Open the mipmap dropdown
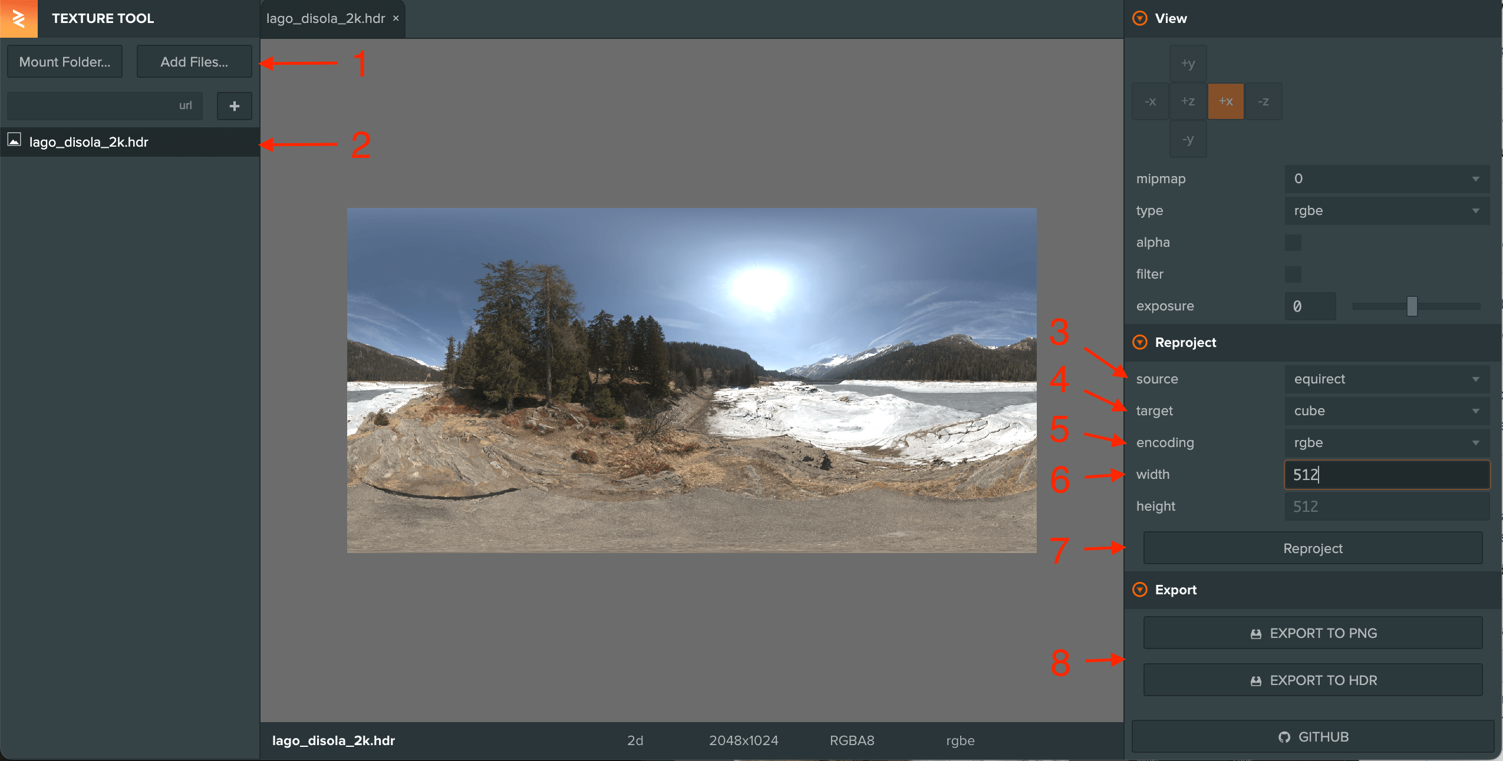 [1387, 179]
